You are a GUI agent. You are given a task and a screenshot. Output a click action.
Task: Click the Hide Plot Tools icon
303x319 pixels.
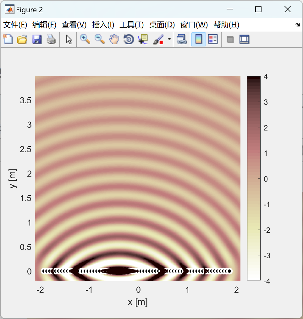(x=230, y=39)
